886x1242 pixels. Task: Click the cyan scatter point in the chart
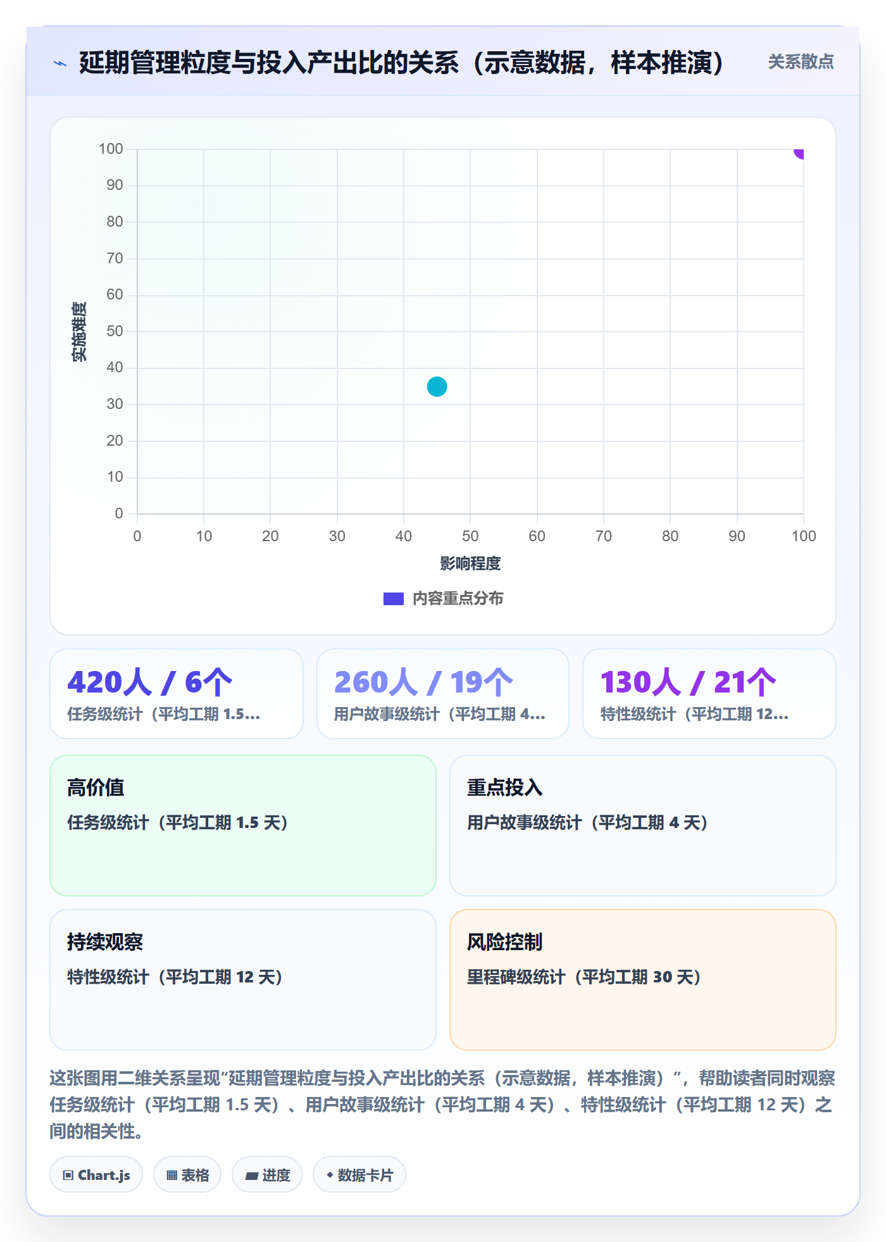click(437, 386)
